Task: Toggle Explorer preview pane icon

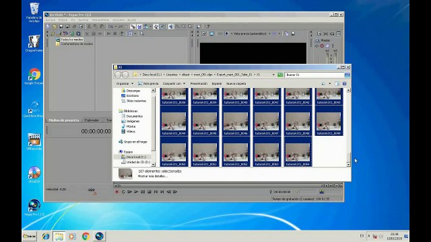Action: pos(337,83)
